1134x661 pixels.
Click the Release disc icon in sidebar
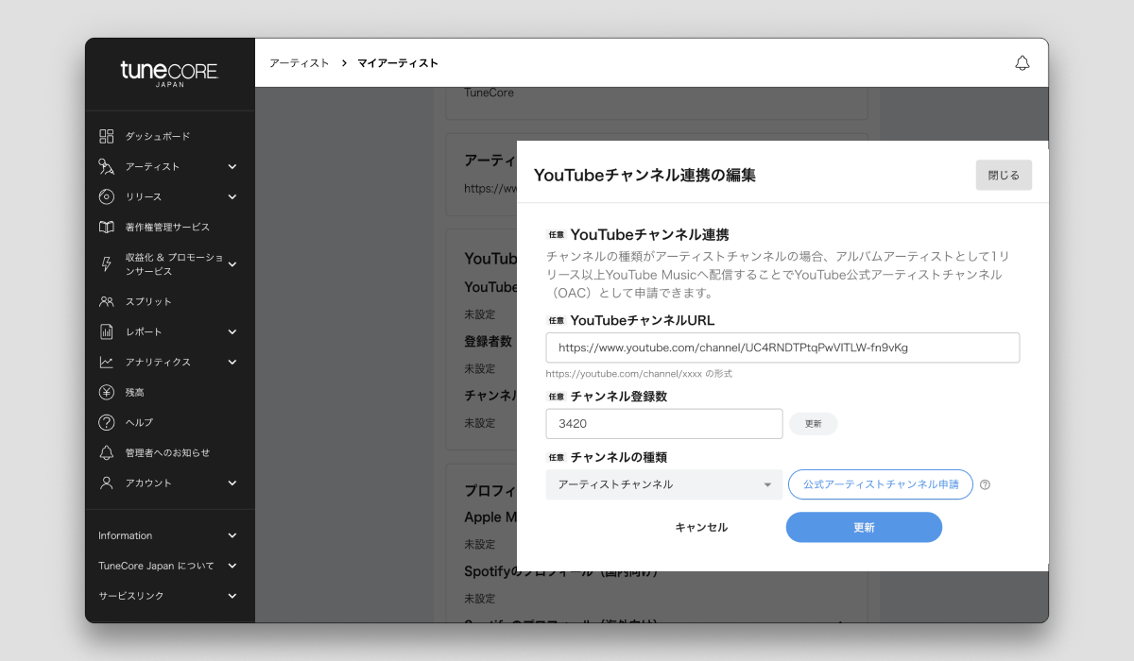tap(107, 196)
